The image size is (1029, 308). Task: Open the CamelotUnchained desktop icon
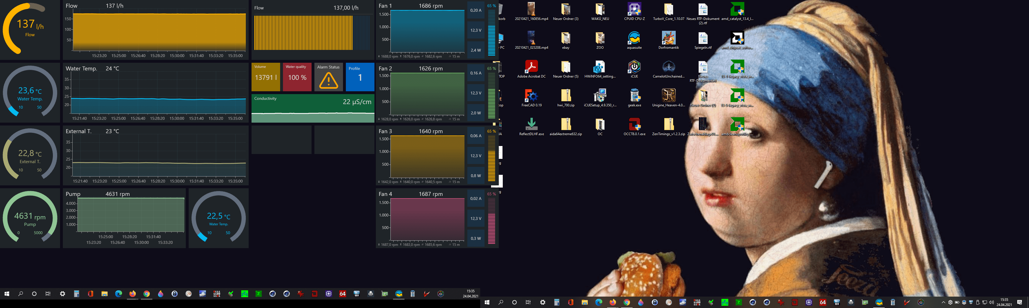(669, 69)
